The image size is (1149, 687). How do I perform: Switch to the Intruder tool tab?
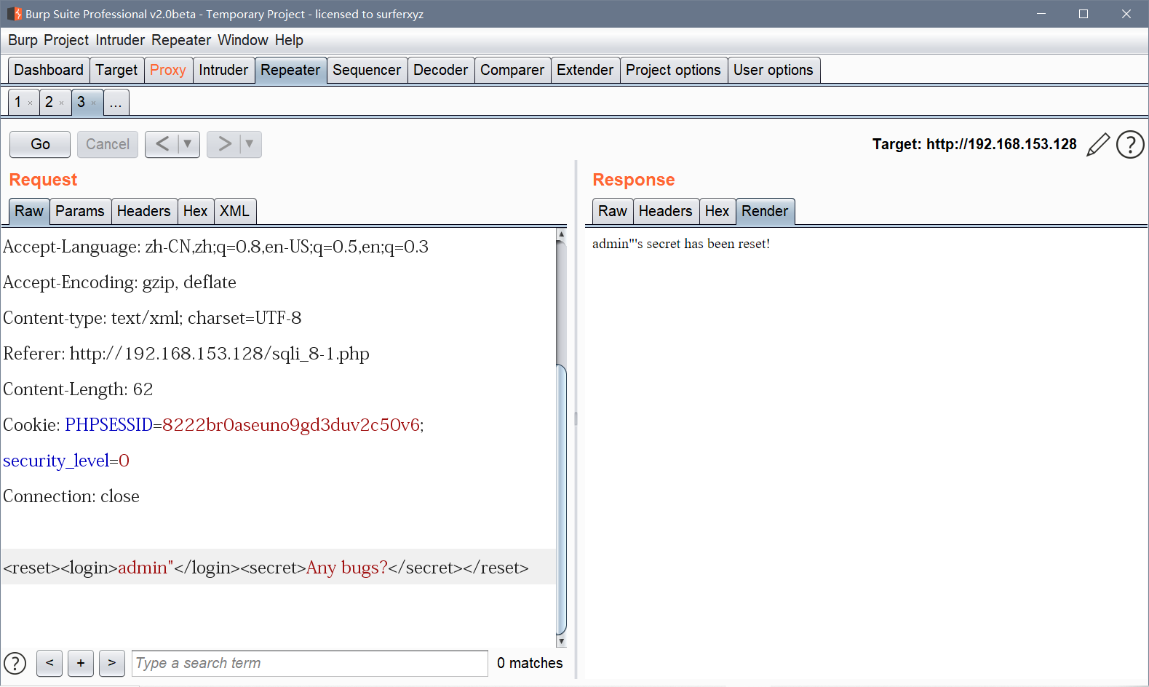point(223,70)
